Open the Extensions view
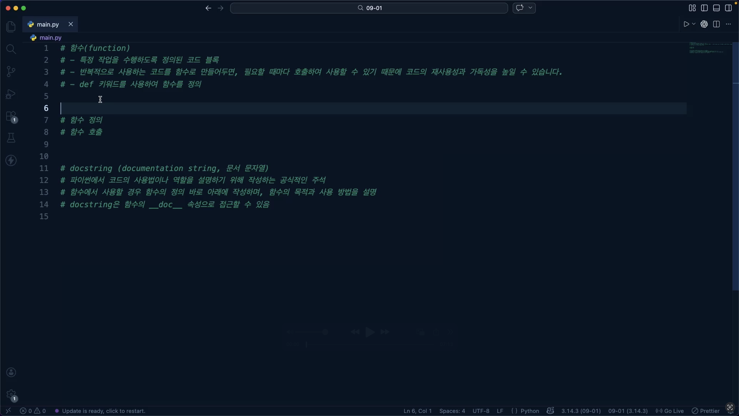Viewport: 739px width, 416px height. click(11, 116)
